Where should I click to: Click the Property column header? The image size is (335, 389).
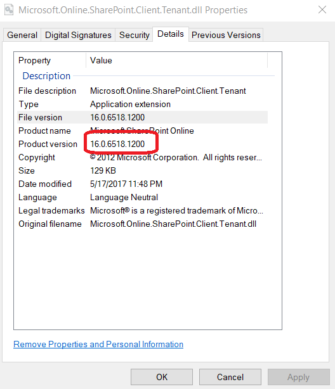click(x=50, y=60)
